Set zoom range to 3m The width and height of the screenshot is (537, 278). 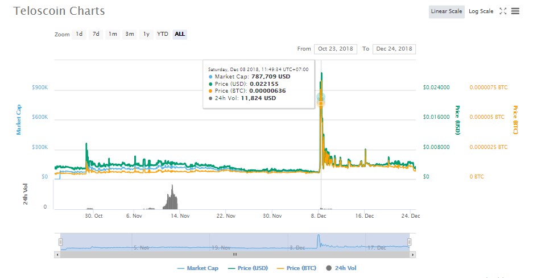(130, 34)
